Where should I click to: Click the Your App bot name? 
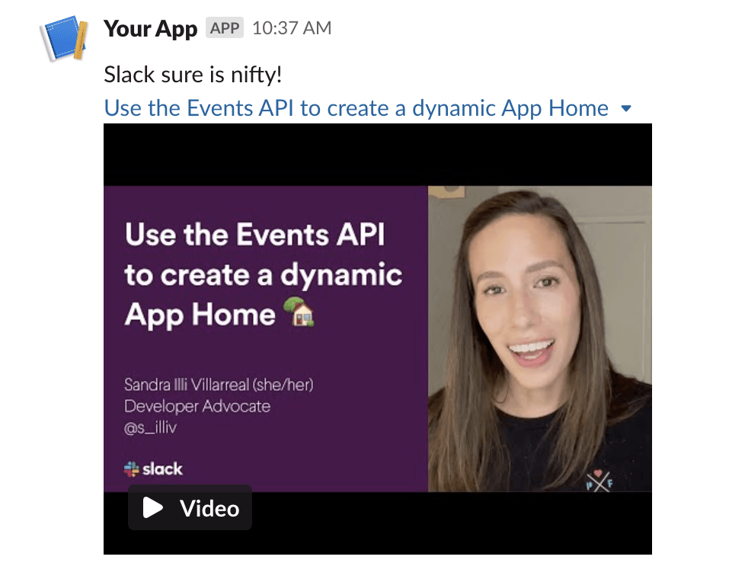click(150, 28)
